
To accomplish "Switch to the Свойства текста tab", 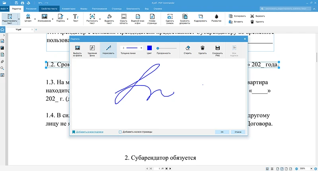I will coord(49,9).
